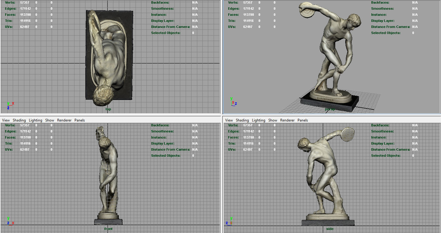
Task: Click the 'Edges:' label in the persp view
Action: tap(233, 9)
